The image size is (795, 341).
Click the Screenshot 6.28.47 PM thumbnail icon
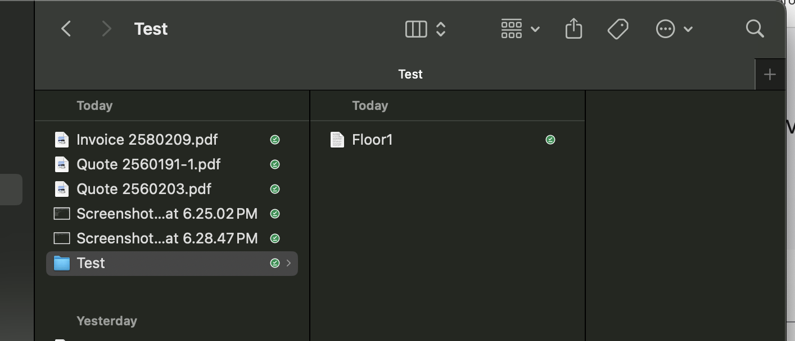pos(62,238)
